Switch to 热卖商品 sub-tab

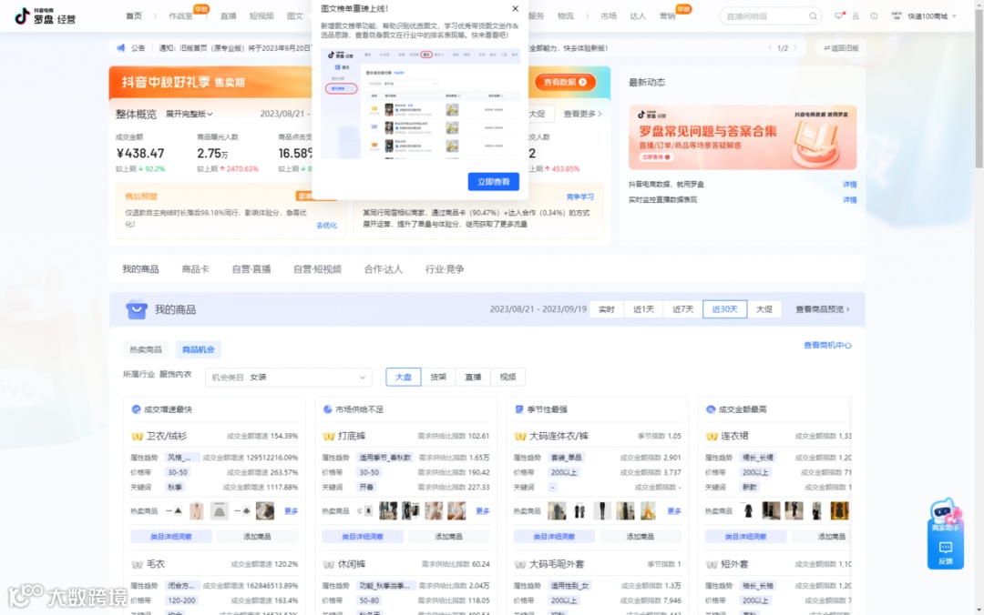pyautogui.click(x=146, y=349)
